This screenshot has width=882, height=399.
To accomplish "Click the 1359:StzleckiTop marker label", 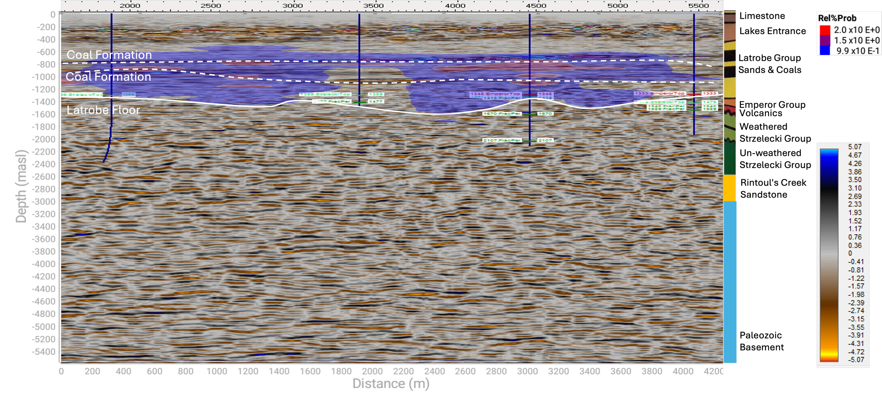I will (x=325, y=94).
